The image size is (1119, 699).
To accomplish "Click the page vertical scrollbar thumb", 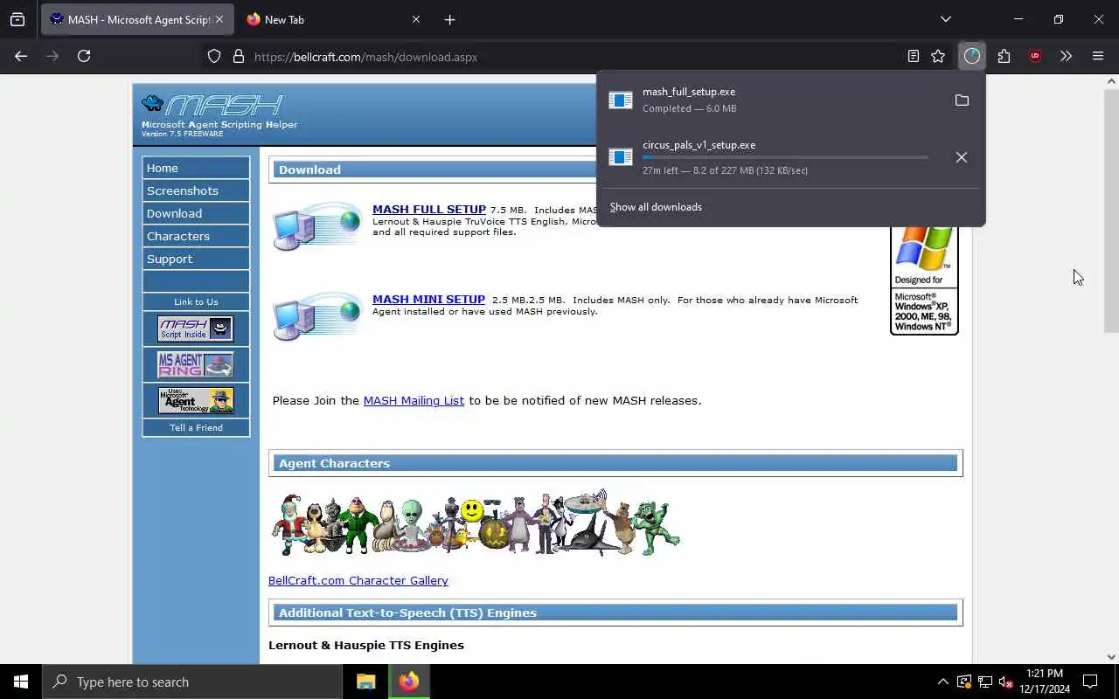I will [1111, 210].
